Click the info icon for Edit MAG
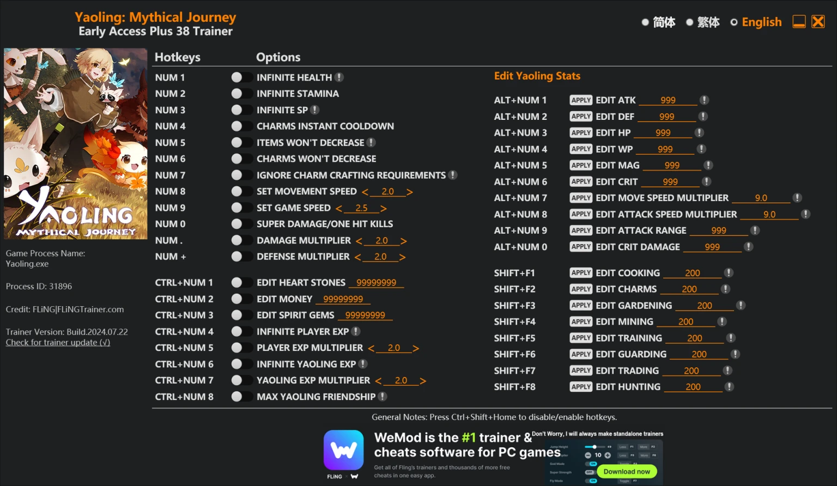The width and height of the screenshot is (837, 486). 708,165
